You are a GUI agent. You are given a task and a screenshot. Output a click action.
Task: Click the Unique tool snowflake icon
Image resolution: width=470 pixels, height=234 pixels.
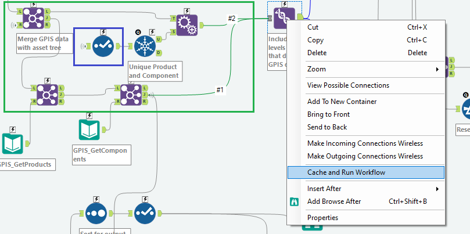[x=145, y=46]
